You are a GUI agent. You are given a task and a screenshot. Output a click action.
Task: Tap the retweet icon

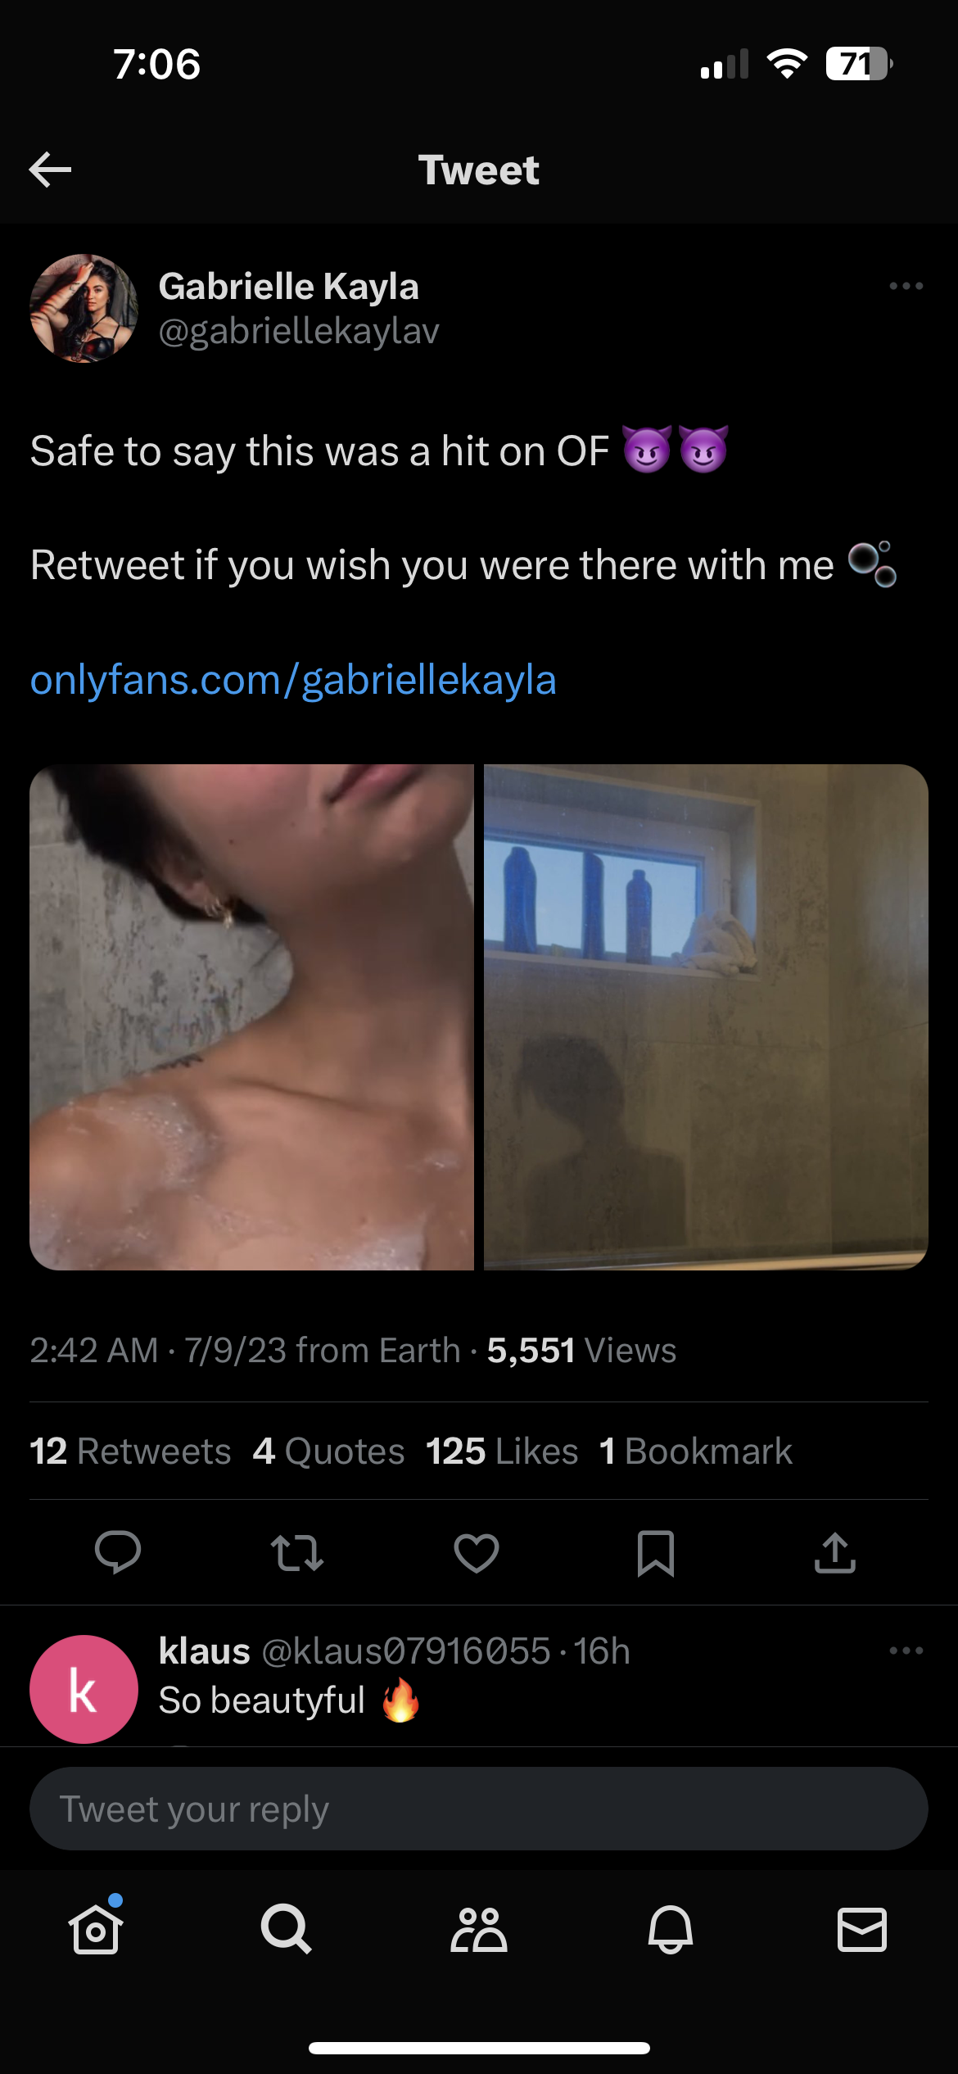(x=296, y=1552)
